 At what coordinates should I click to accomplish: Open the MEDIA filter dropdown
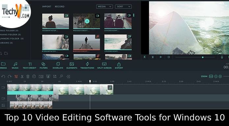click(105, 7)
